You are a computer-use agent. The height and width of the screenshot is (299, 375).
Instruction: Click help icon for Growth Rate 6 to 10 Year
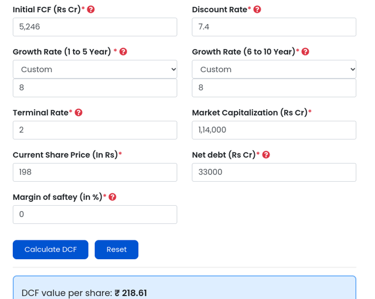coord(305,52)
